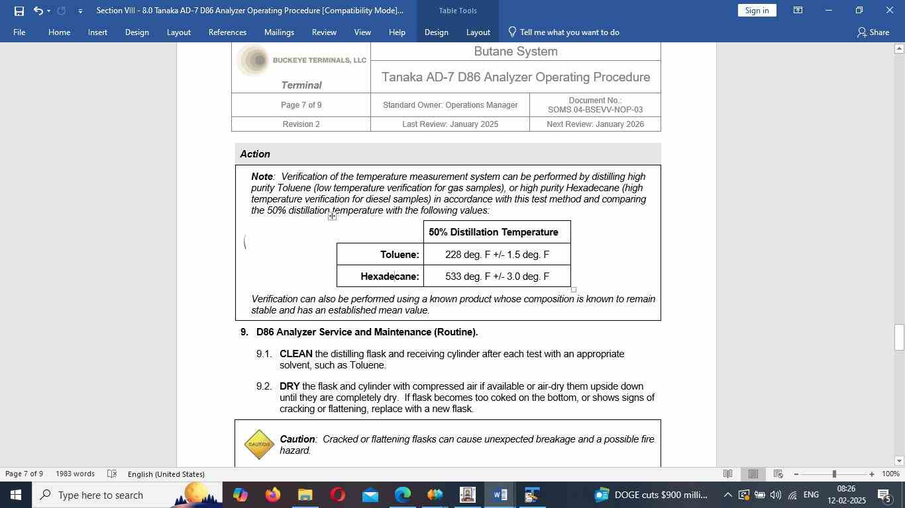Open Table Tools Design tab
This screenshot has width=905, height=508.
tap(436, 32)
